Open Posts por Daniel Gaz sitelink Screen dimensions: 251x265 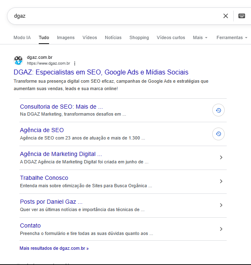click(x=51, y=202)
